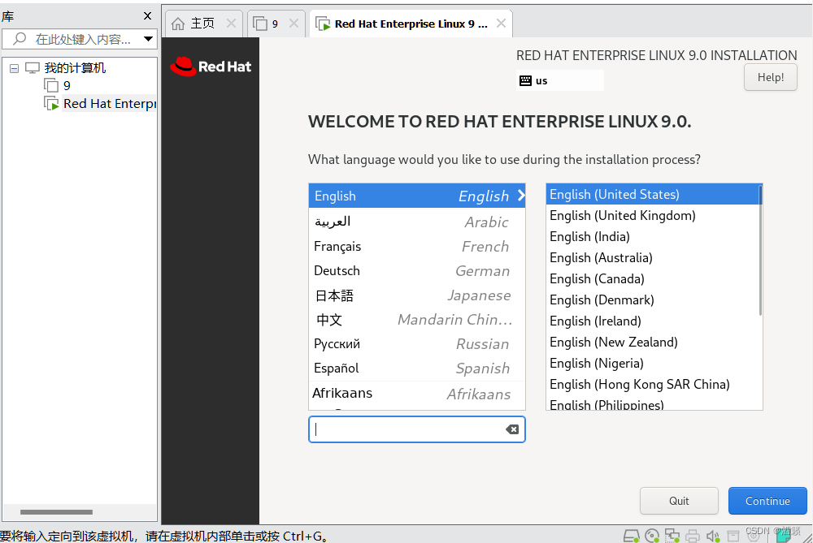Close the 9 tab
This screenshot has height=543, width=813.
(x=294, y=24)
